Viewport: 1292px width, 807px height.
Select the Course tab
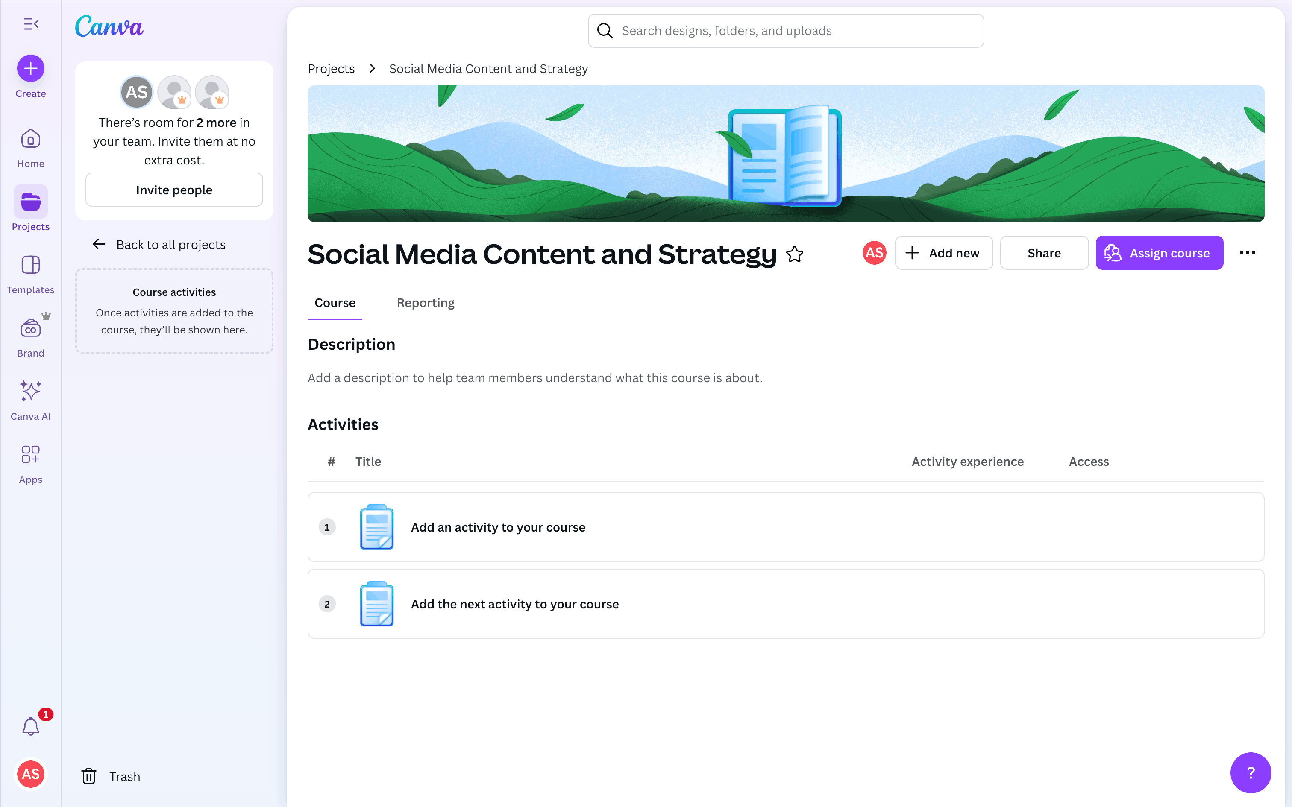coord(335,303)
